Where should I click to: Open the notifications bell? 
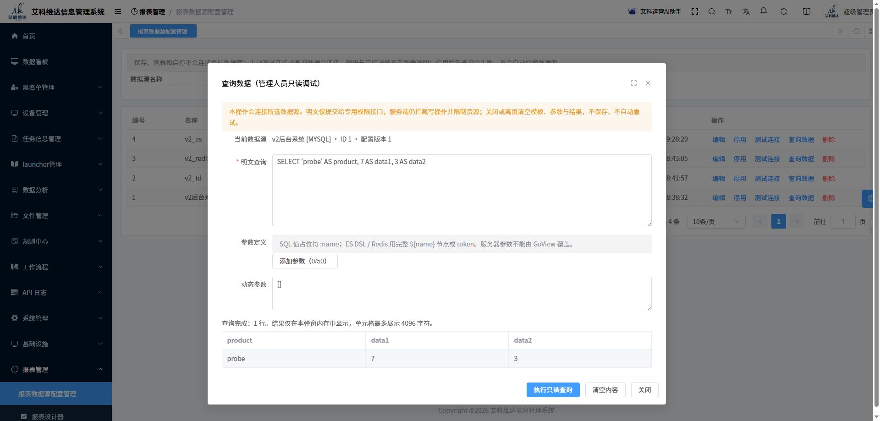tap(764, 11)
